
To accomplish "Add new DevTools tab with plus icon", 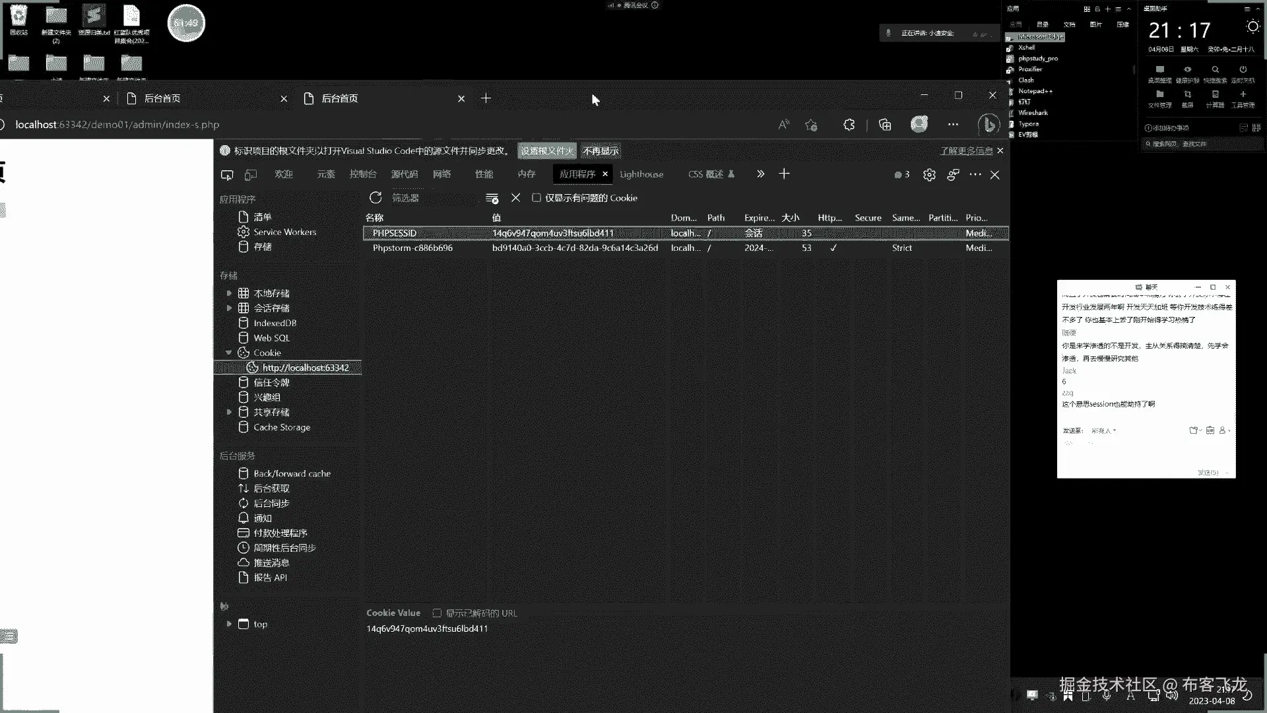I will tap(784, 174).
